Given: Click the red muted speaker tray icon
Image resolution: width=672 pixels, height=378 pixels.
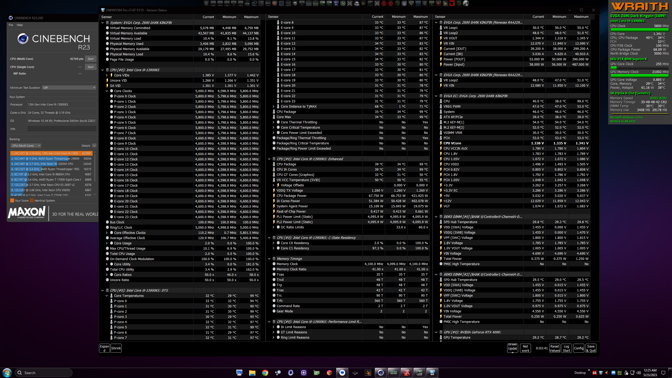Looking at the screenshot, I should (x=607, y=373).
